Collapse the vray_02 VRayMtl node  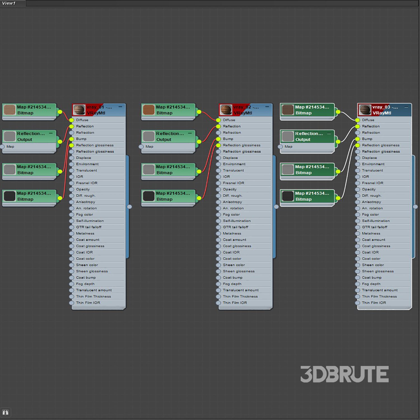click(x=267, y=107)
